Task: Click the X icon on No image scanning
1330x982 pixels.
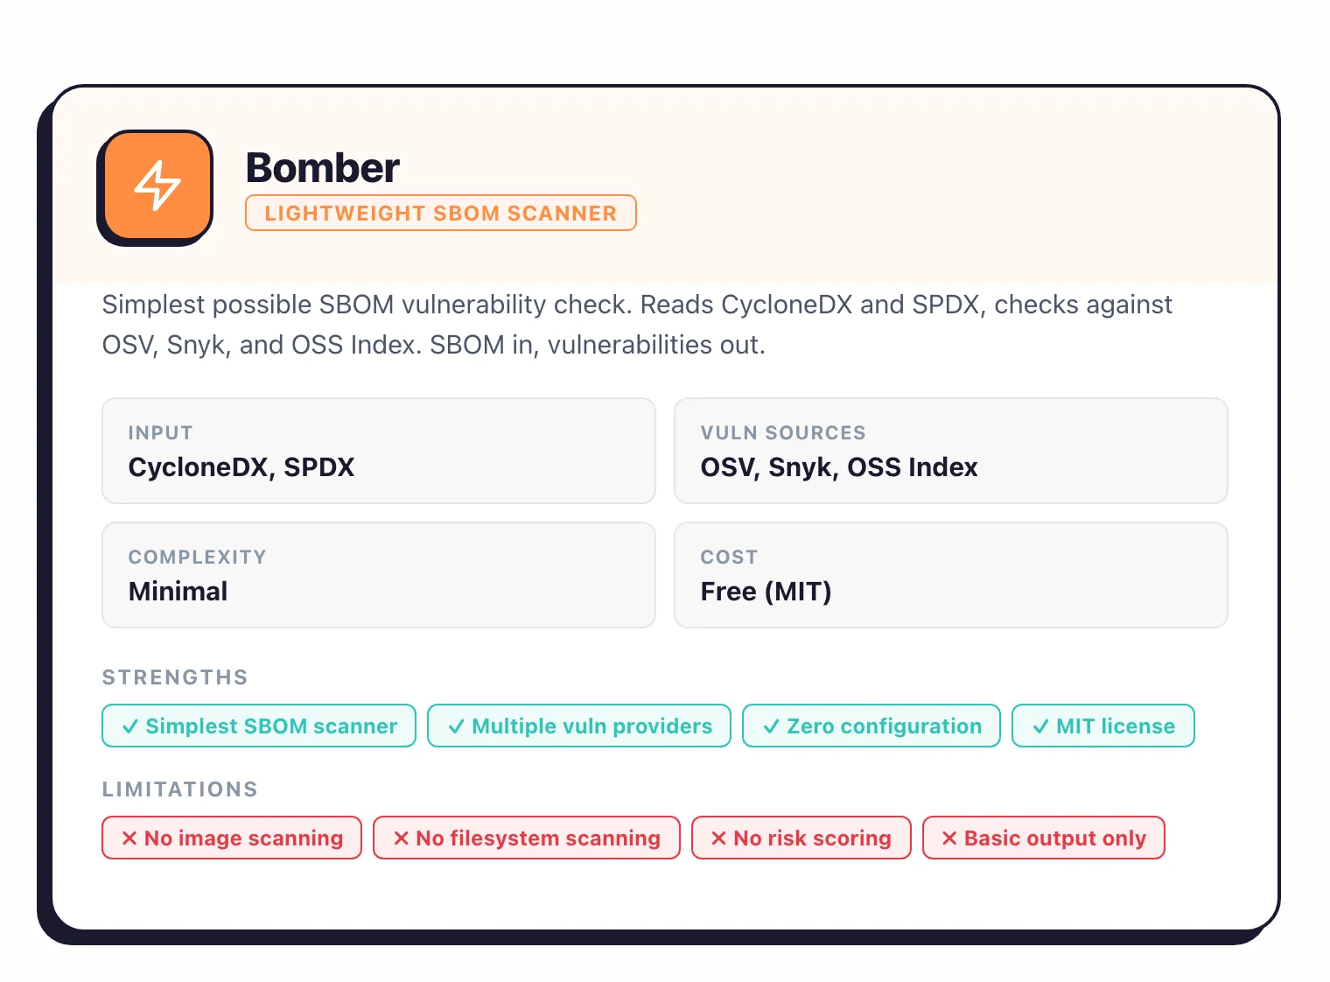Action: click(x=129, y=838)
